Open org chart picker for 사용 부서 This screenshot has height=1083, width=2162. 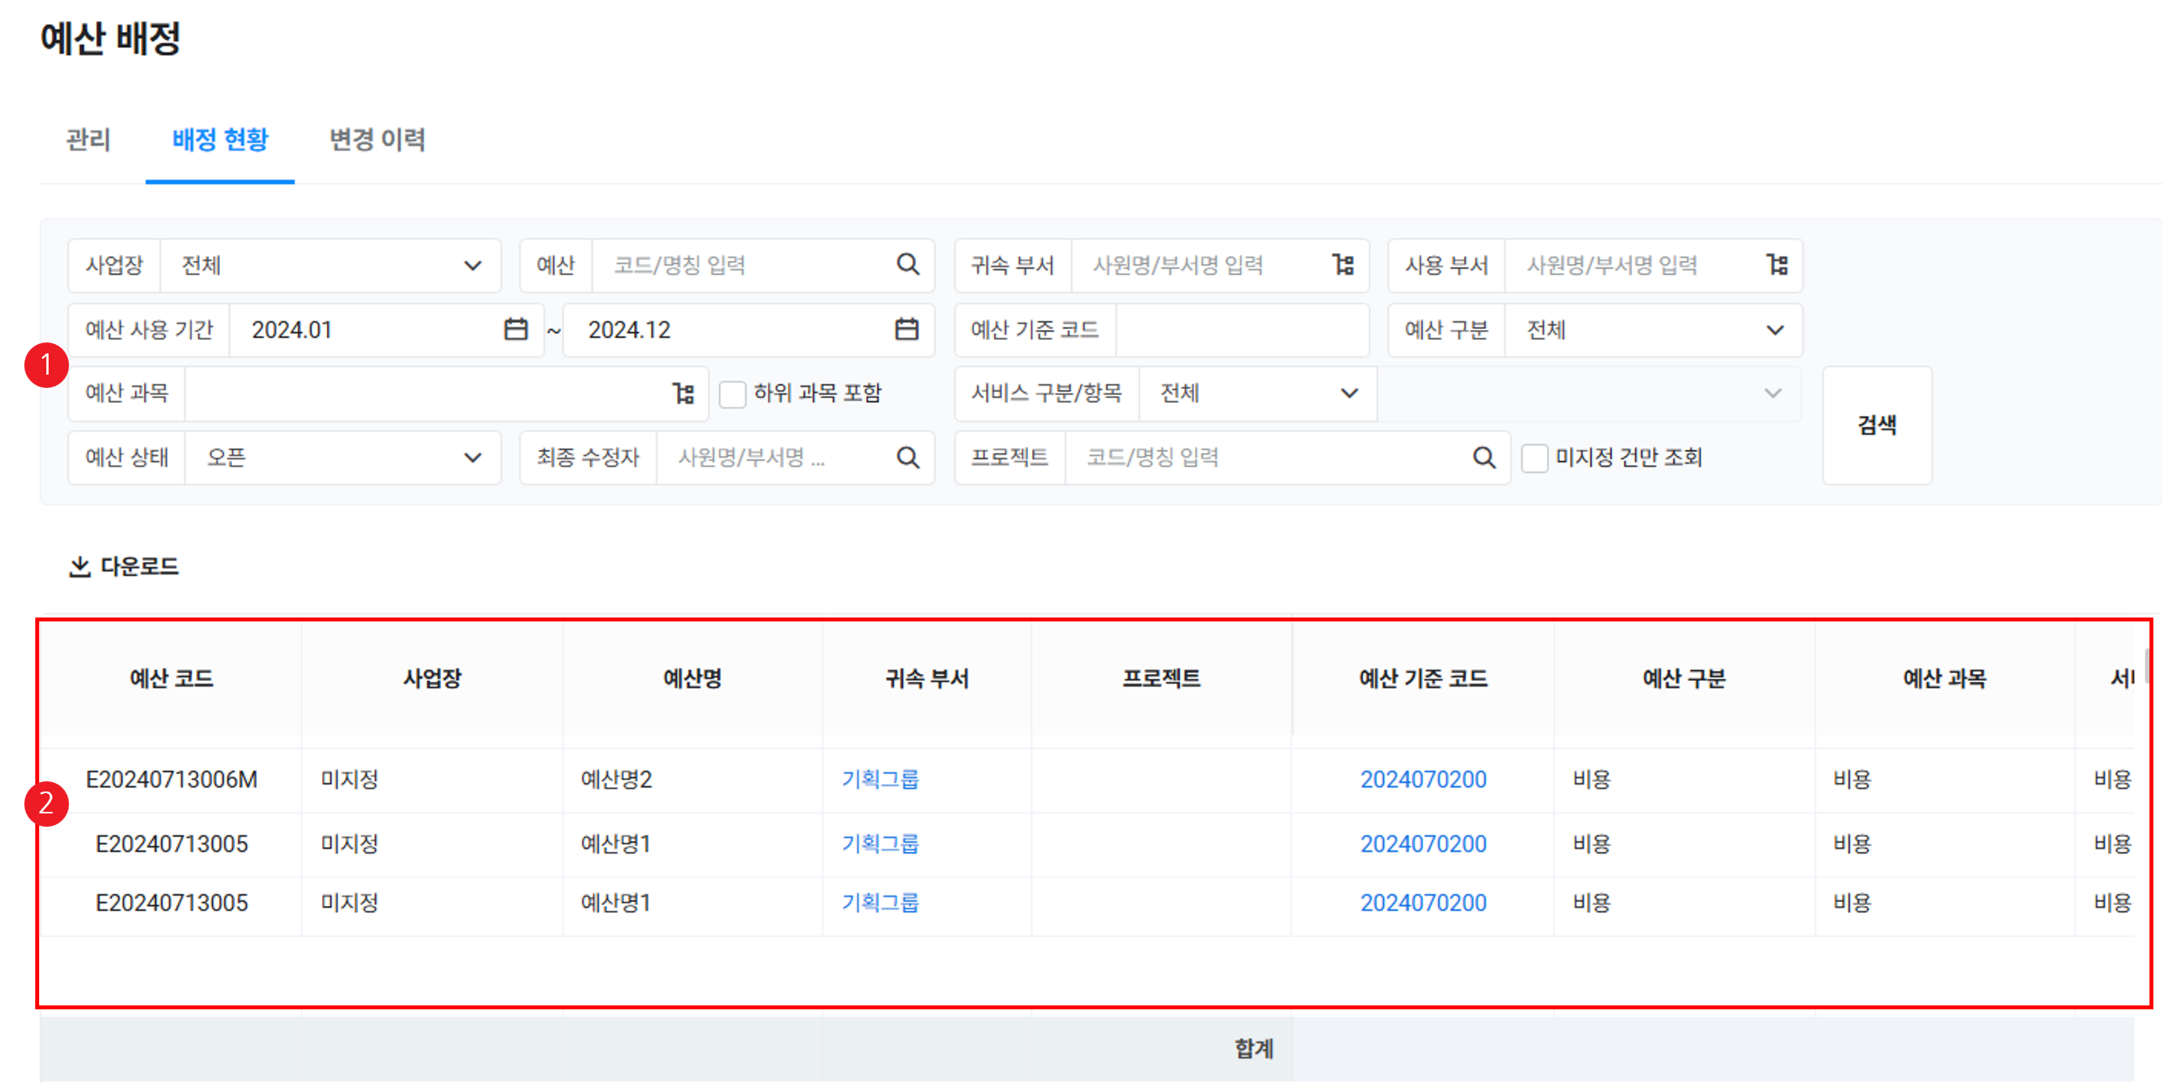(1776, 264)
